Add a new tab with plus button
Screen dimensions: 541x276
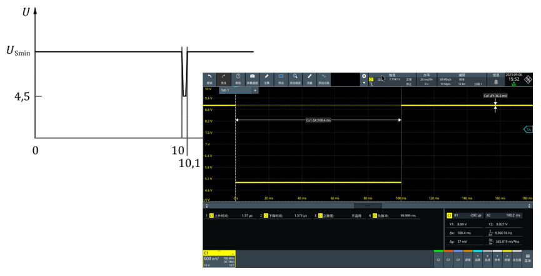click(255, 90)
